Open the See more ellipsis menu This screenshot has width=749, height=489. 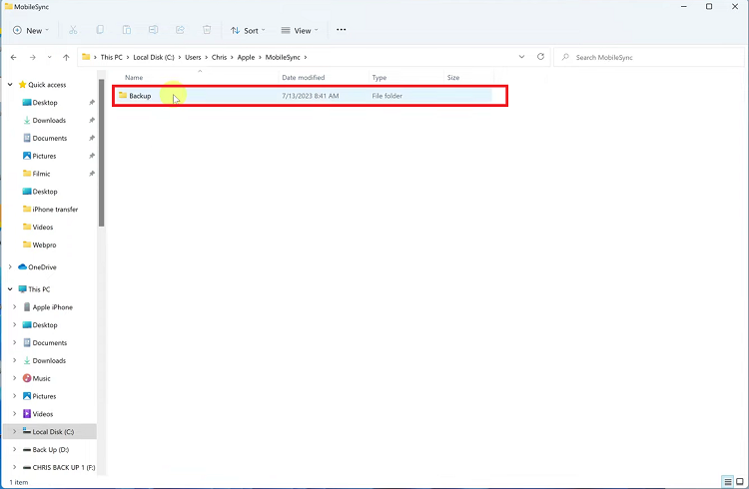tap(342, 30)
